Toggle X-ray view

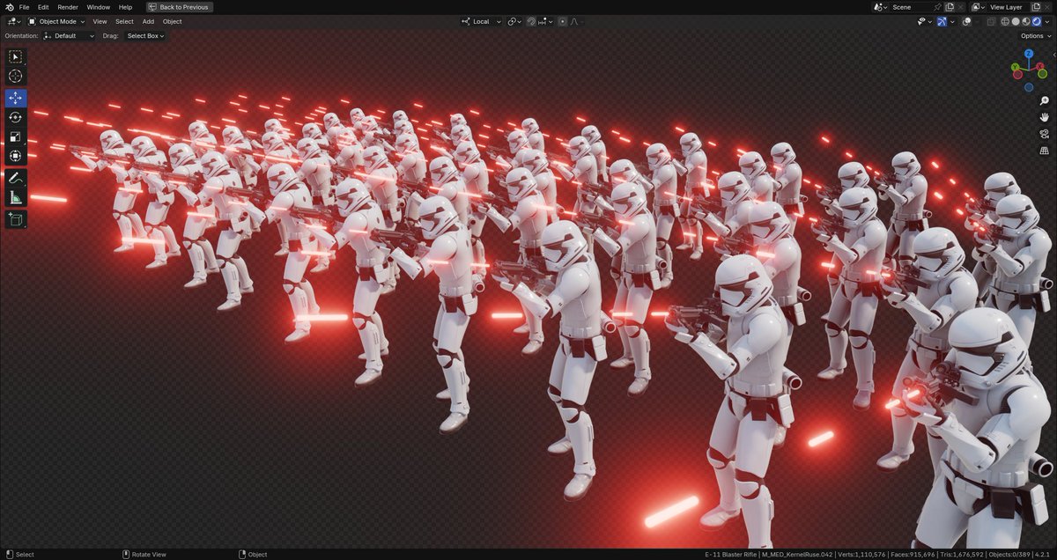(x=990, y=21)
